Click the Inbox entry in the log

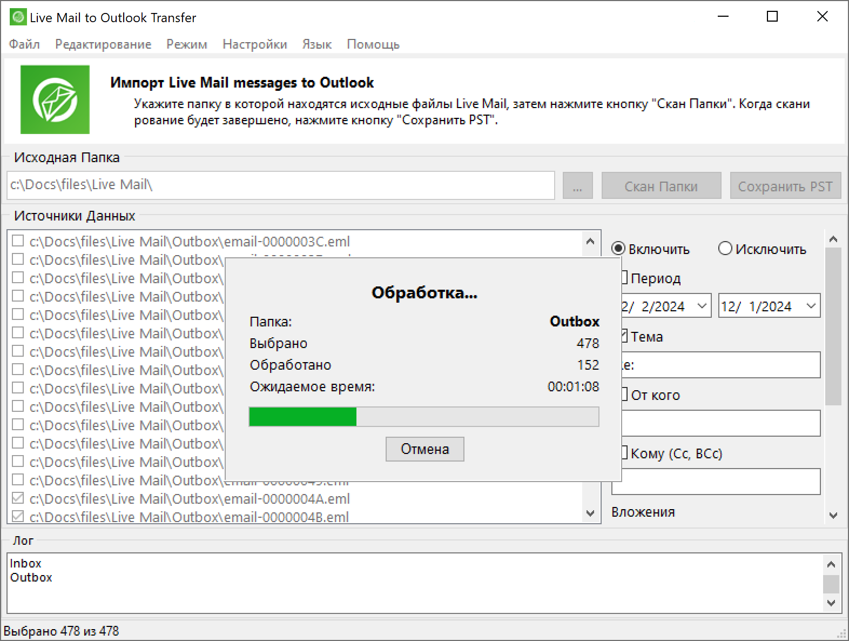coord(25,563)
